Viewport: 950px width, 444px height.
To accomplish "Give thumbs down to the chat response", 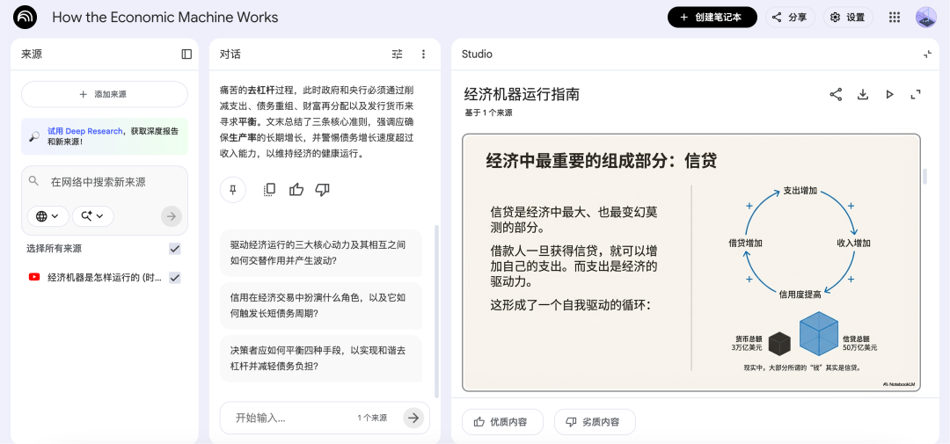I will pyautogui.click(x=322, y=190).
